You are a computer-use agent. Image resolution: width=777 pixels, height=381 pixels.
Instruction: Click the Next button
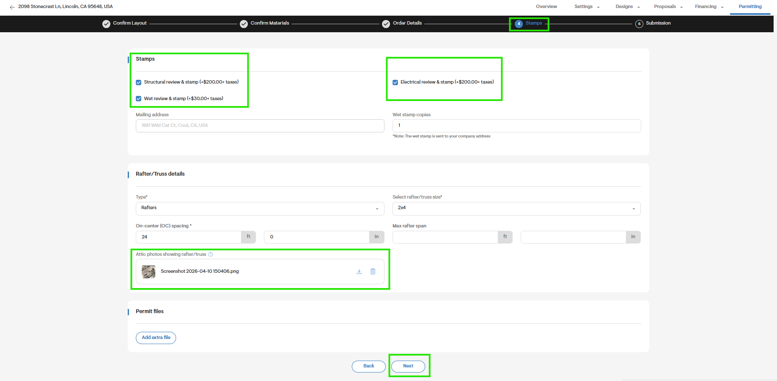coord(408,366)
